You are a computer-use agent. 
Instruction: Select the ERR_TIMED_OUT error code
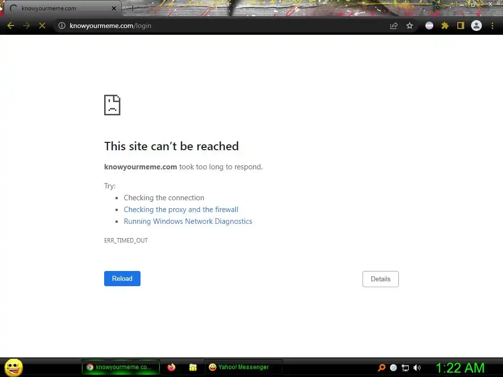[126, 241]
